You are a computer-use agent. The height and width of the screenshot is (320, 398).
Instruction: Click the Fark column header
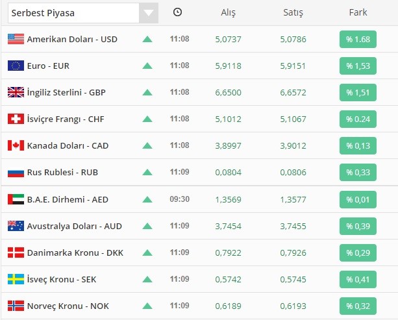[358, 12]
